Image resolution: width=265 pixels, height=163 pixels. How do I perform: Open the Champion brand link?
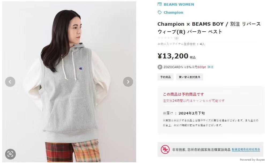click(x=173, y=13)
